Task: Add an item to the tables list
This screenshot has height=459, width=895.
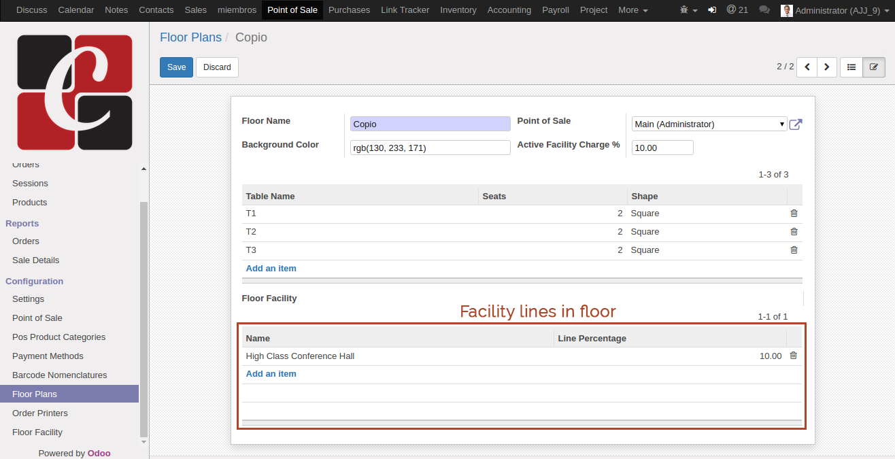Action: [271, 269]
